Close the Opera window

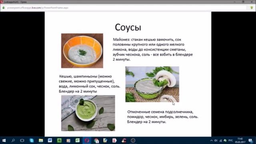[x=252, y=2]
